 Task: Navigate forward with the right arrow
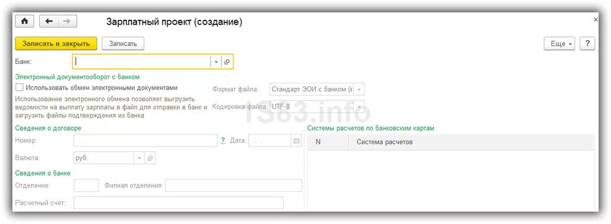click(x=67, y=21)
